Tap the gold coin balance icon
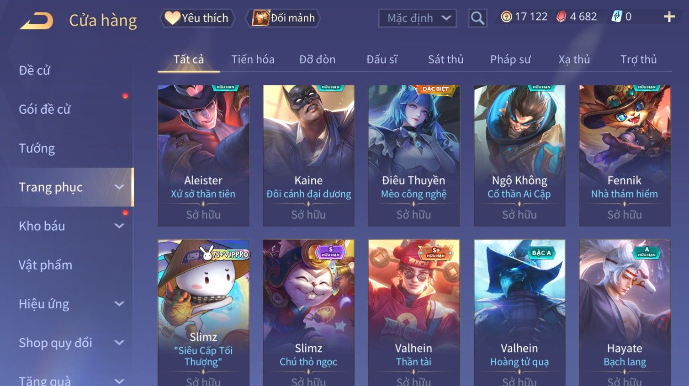Viewport: 689px width, 386px height. [506, 17]
